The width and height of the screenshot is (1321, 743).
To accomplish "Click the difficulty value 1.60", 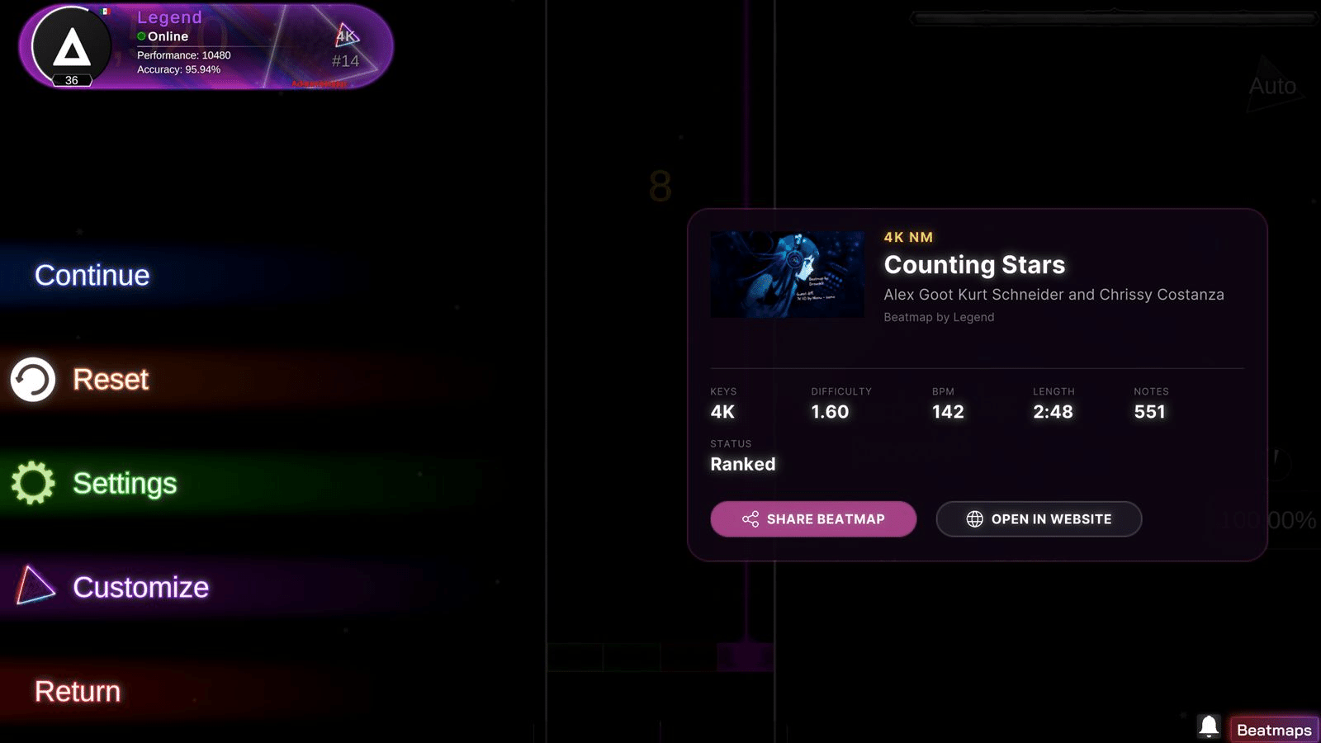I will point(830,412).
